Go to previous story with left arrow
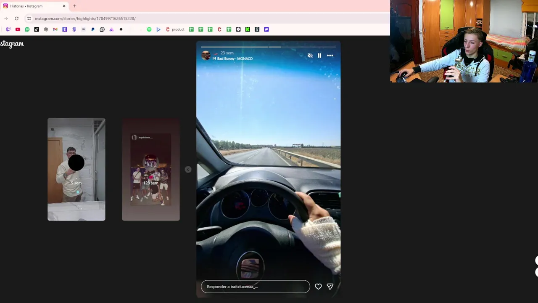 188,169
